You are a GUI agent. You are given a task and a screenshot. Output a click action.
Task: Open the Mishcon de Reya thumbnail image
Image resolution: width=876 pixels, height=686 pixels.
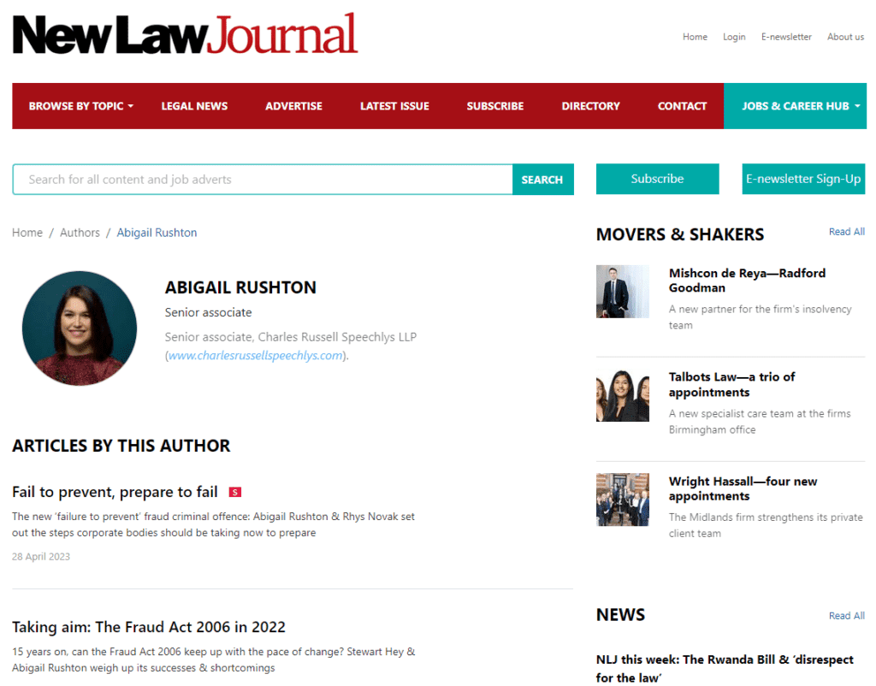tap(623, 292)
